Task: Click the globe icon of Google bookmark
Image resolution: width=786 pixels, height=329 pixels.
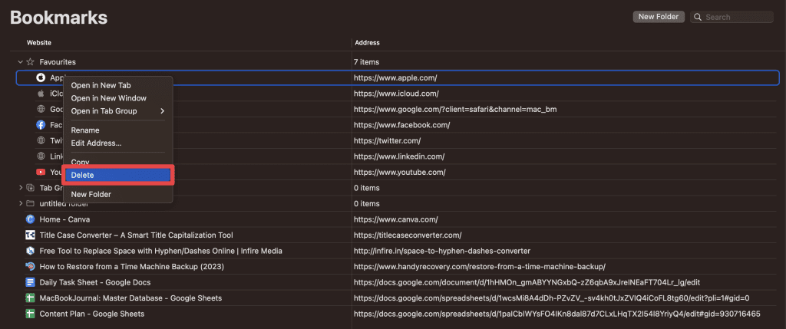Action: point(41,109)
